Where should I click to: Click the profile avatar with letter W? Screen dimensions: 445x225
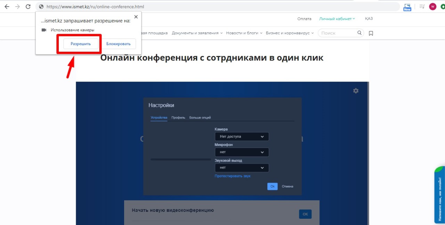click(432, 7)
